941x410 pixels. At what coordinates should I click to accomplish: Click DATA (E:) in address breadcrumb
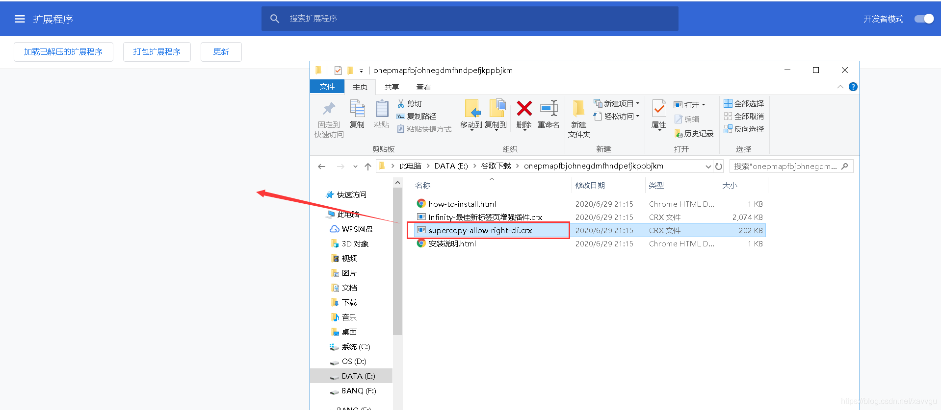[451, 166]
